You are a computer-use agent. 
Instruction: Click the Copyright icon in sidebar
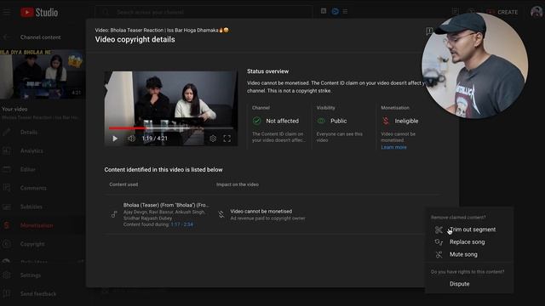6,244
